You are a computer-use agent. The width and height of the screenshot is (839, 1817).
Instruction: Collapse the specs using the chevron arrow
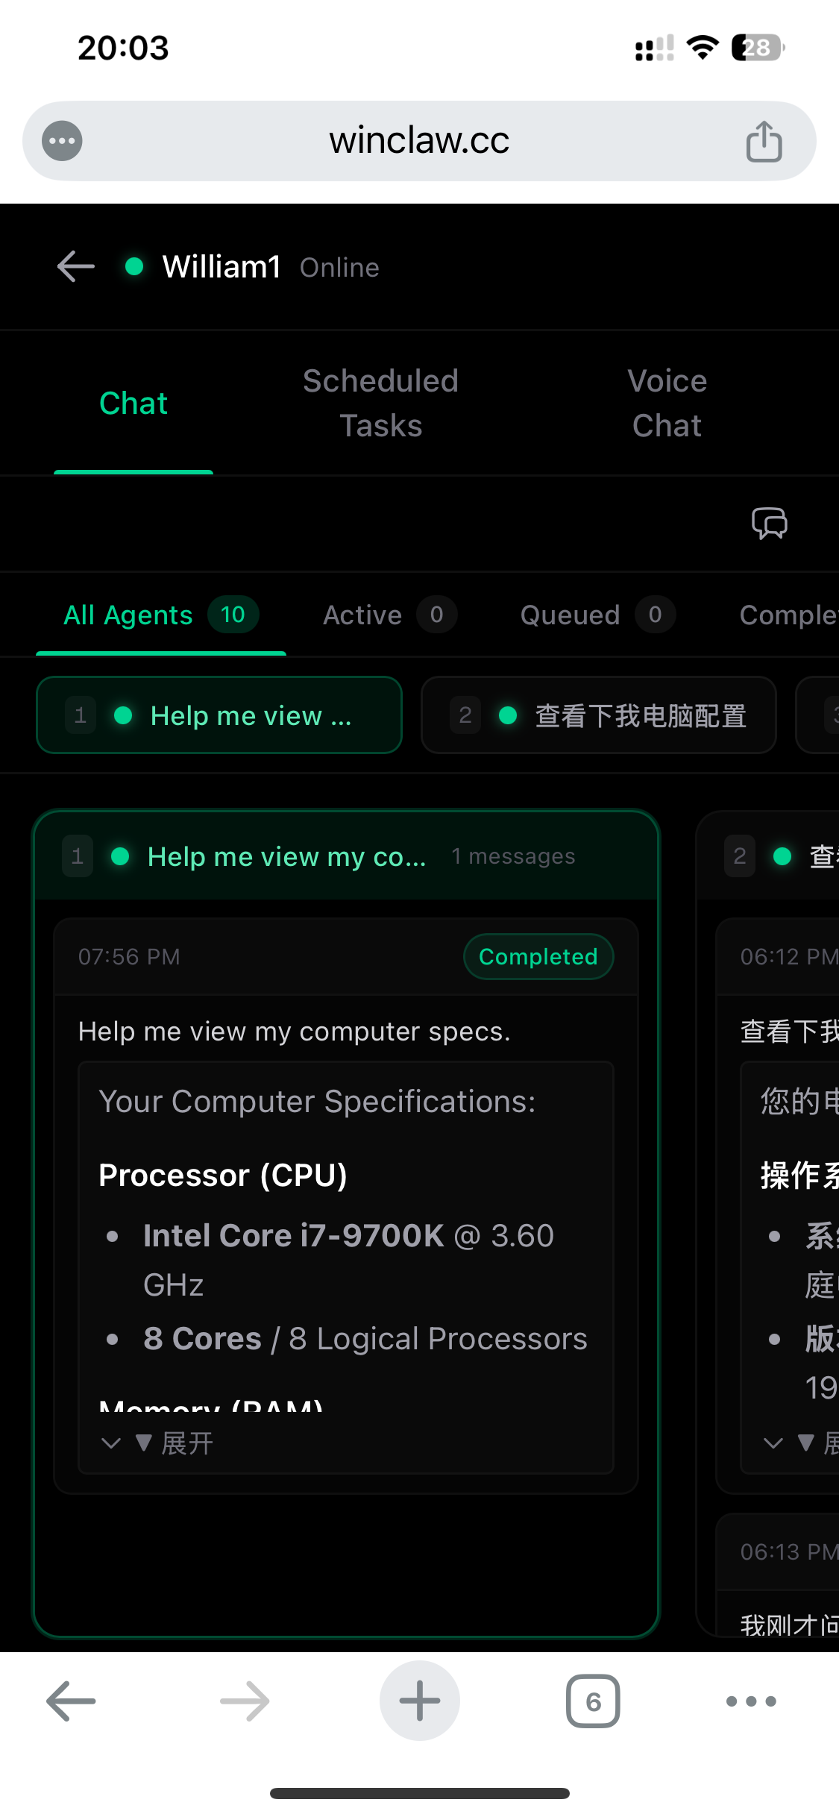pos(112,1443)
